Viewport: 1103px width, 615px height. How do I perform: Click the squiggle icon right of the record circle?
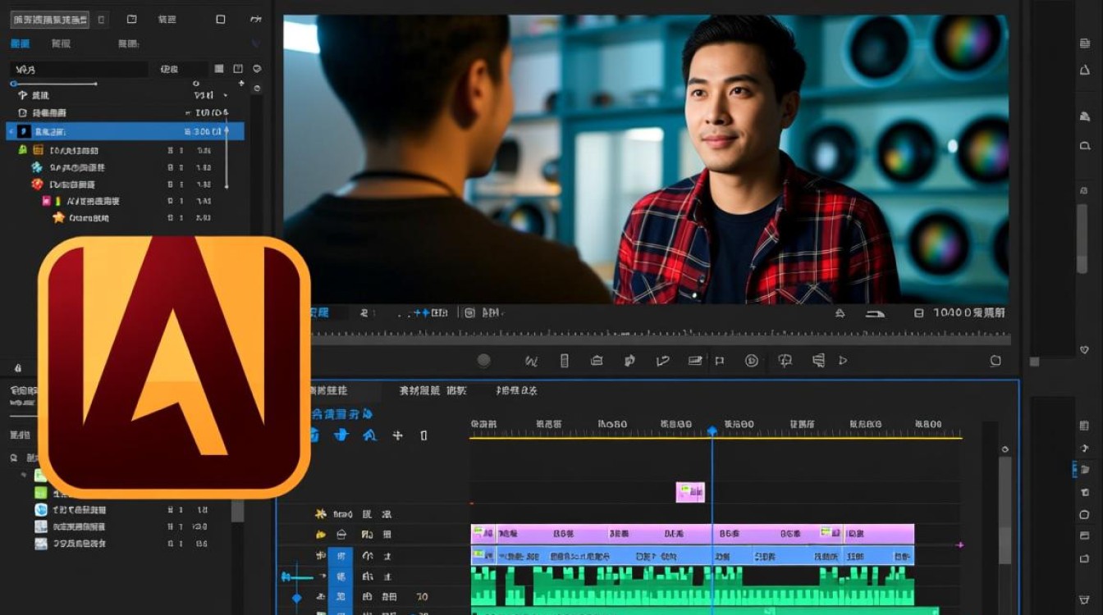pyautogui.click(x=531, y=360)
